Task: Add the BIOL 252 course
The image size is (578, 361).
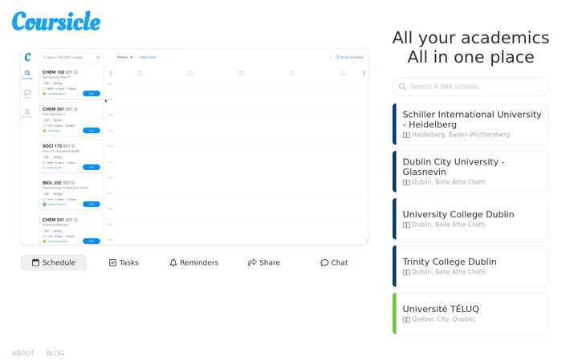Action: click(x=92, y=204)
